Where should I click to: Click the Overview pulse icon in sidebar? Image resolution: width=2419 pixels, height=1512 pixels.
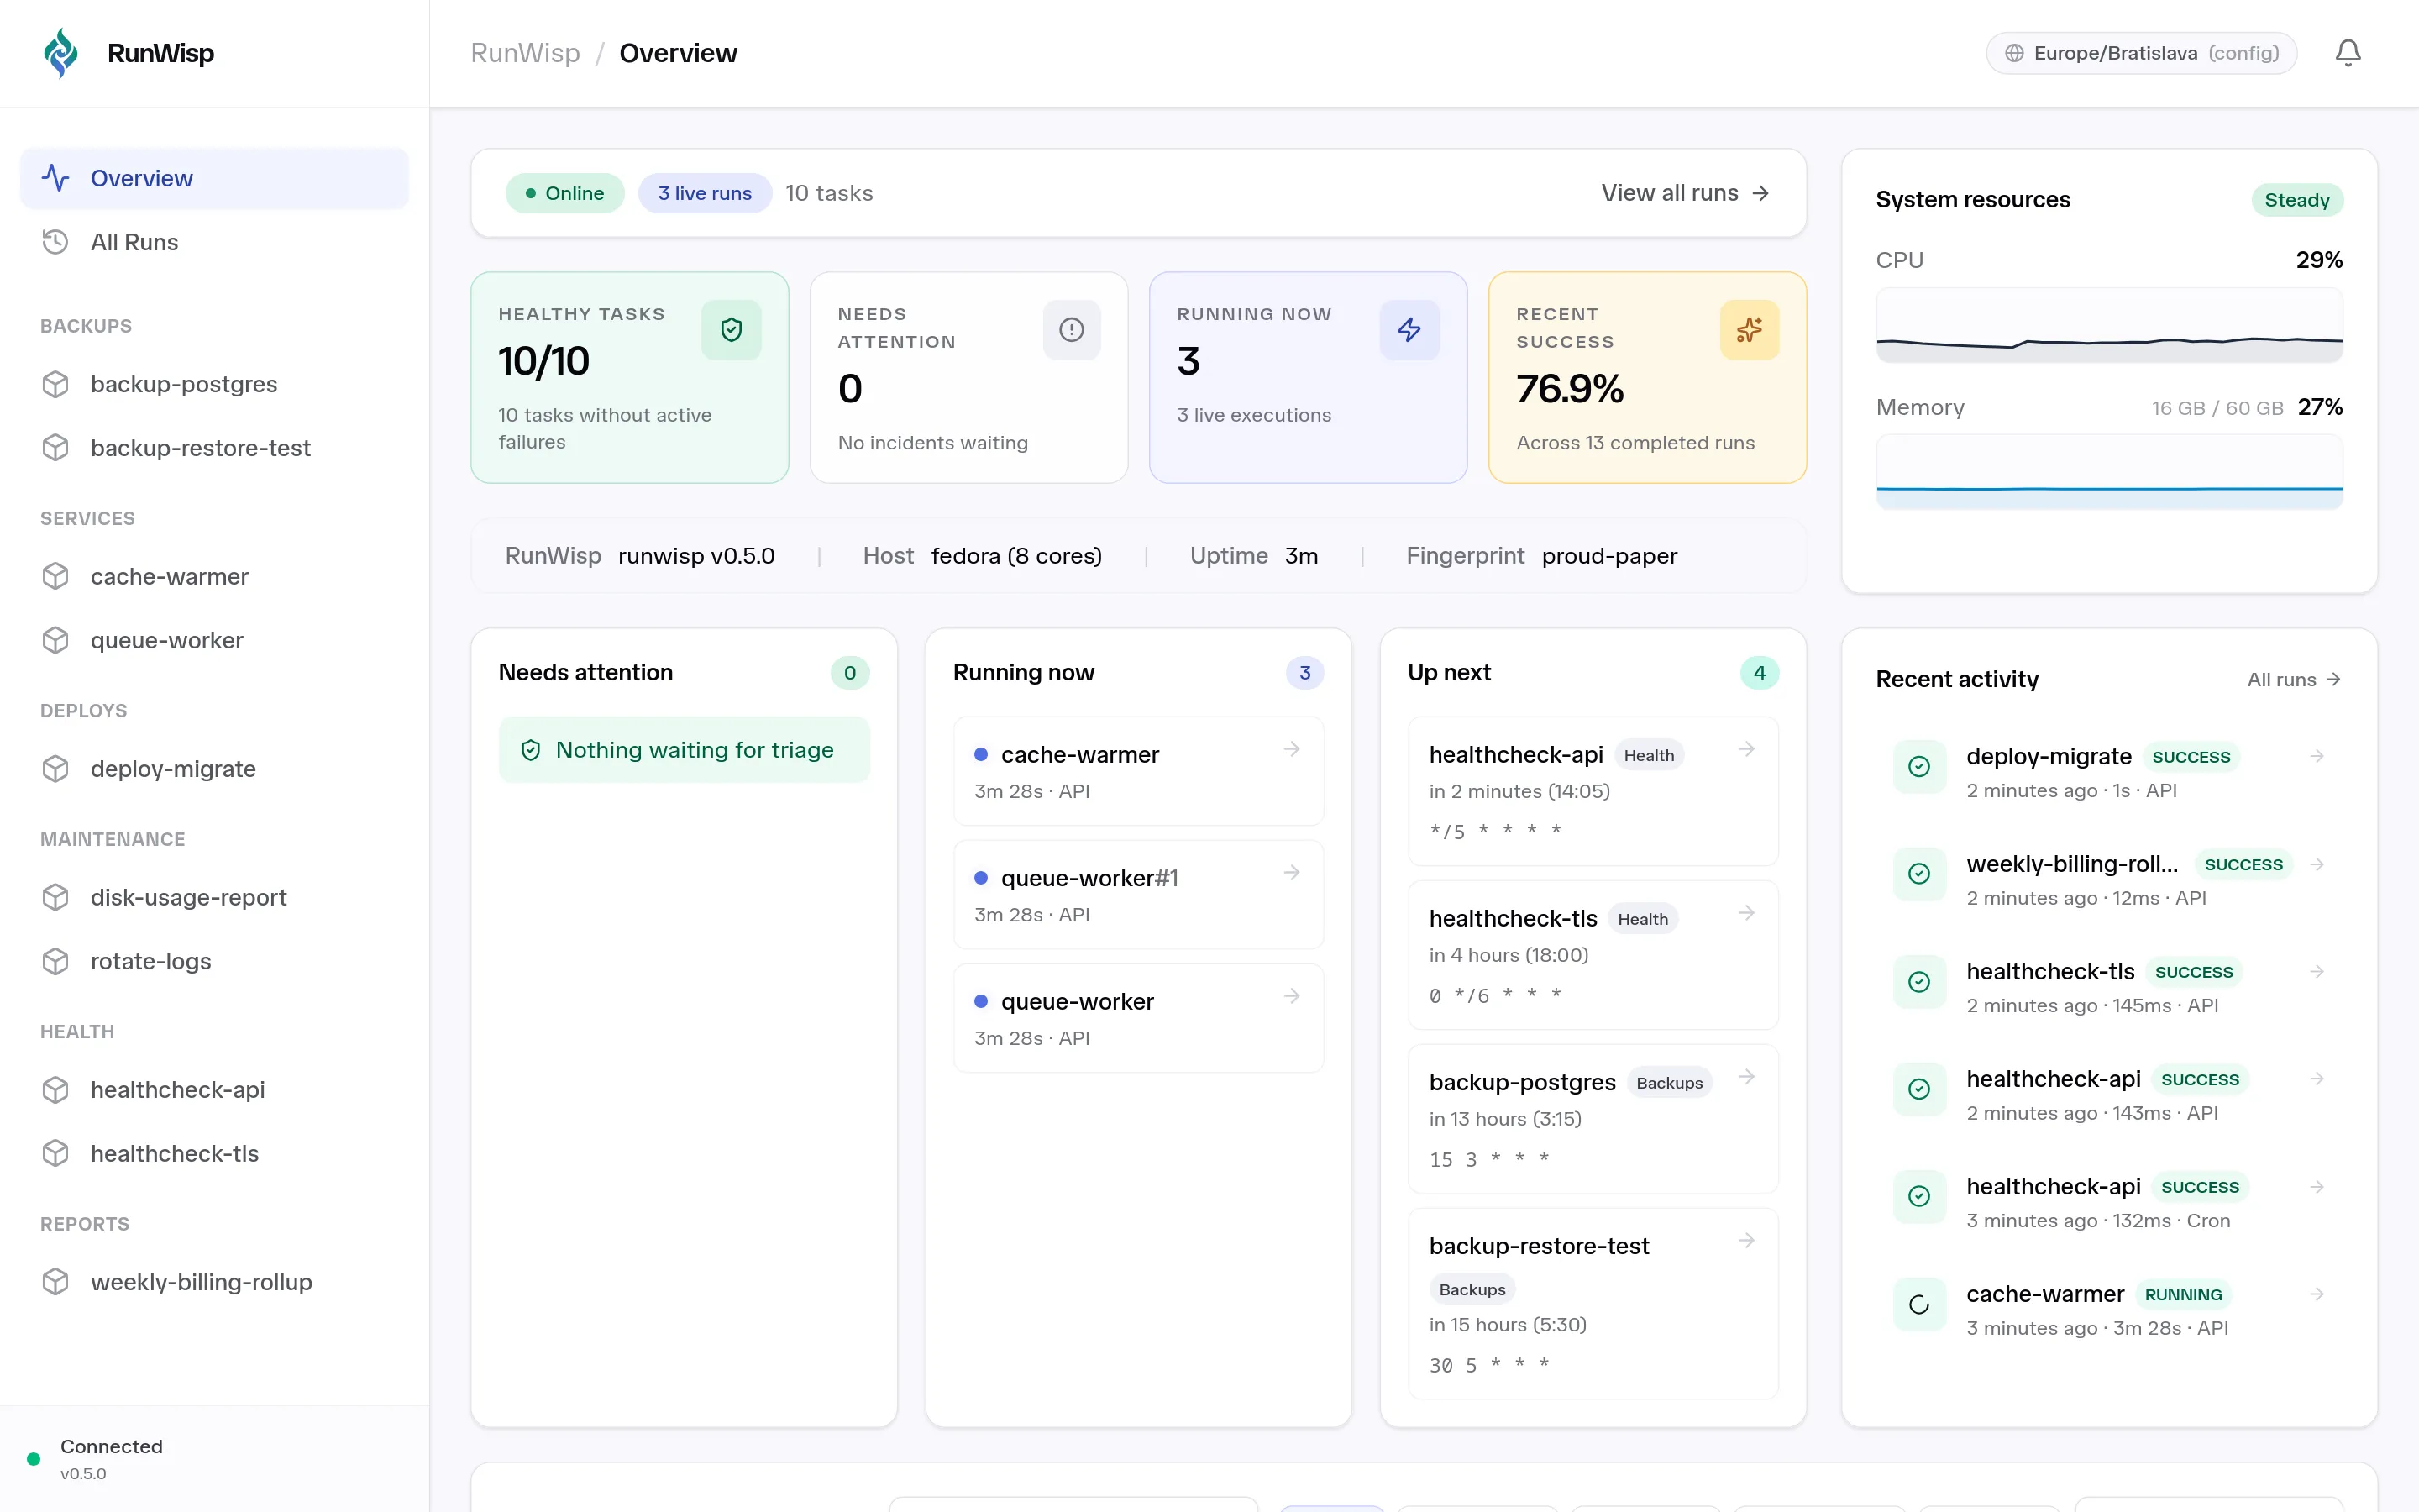point(56,178)
